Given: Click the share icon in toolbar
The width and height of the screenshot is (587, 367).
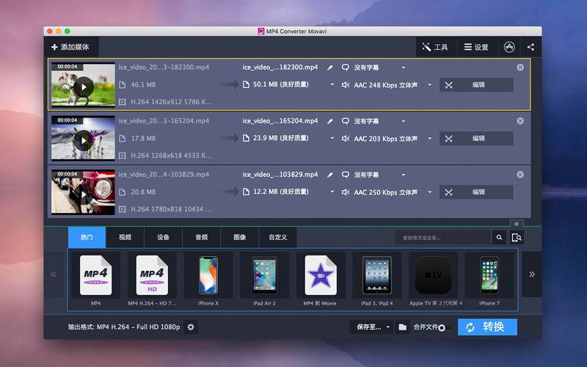Looking at the screenshot, I should pos(531,47).
